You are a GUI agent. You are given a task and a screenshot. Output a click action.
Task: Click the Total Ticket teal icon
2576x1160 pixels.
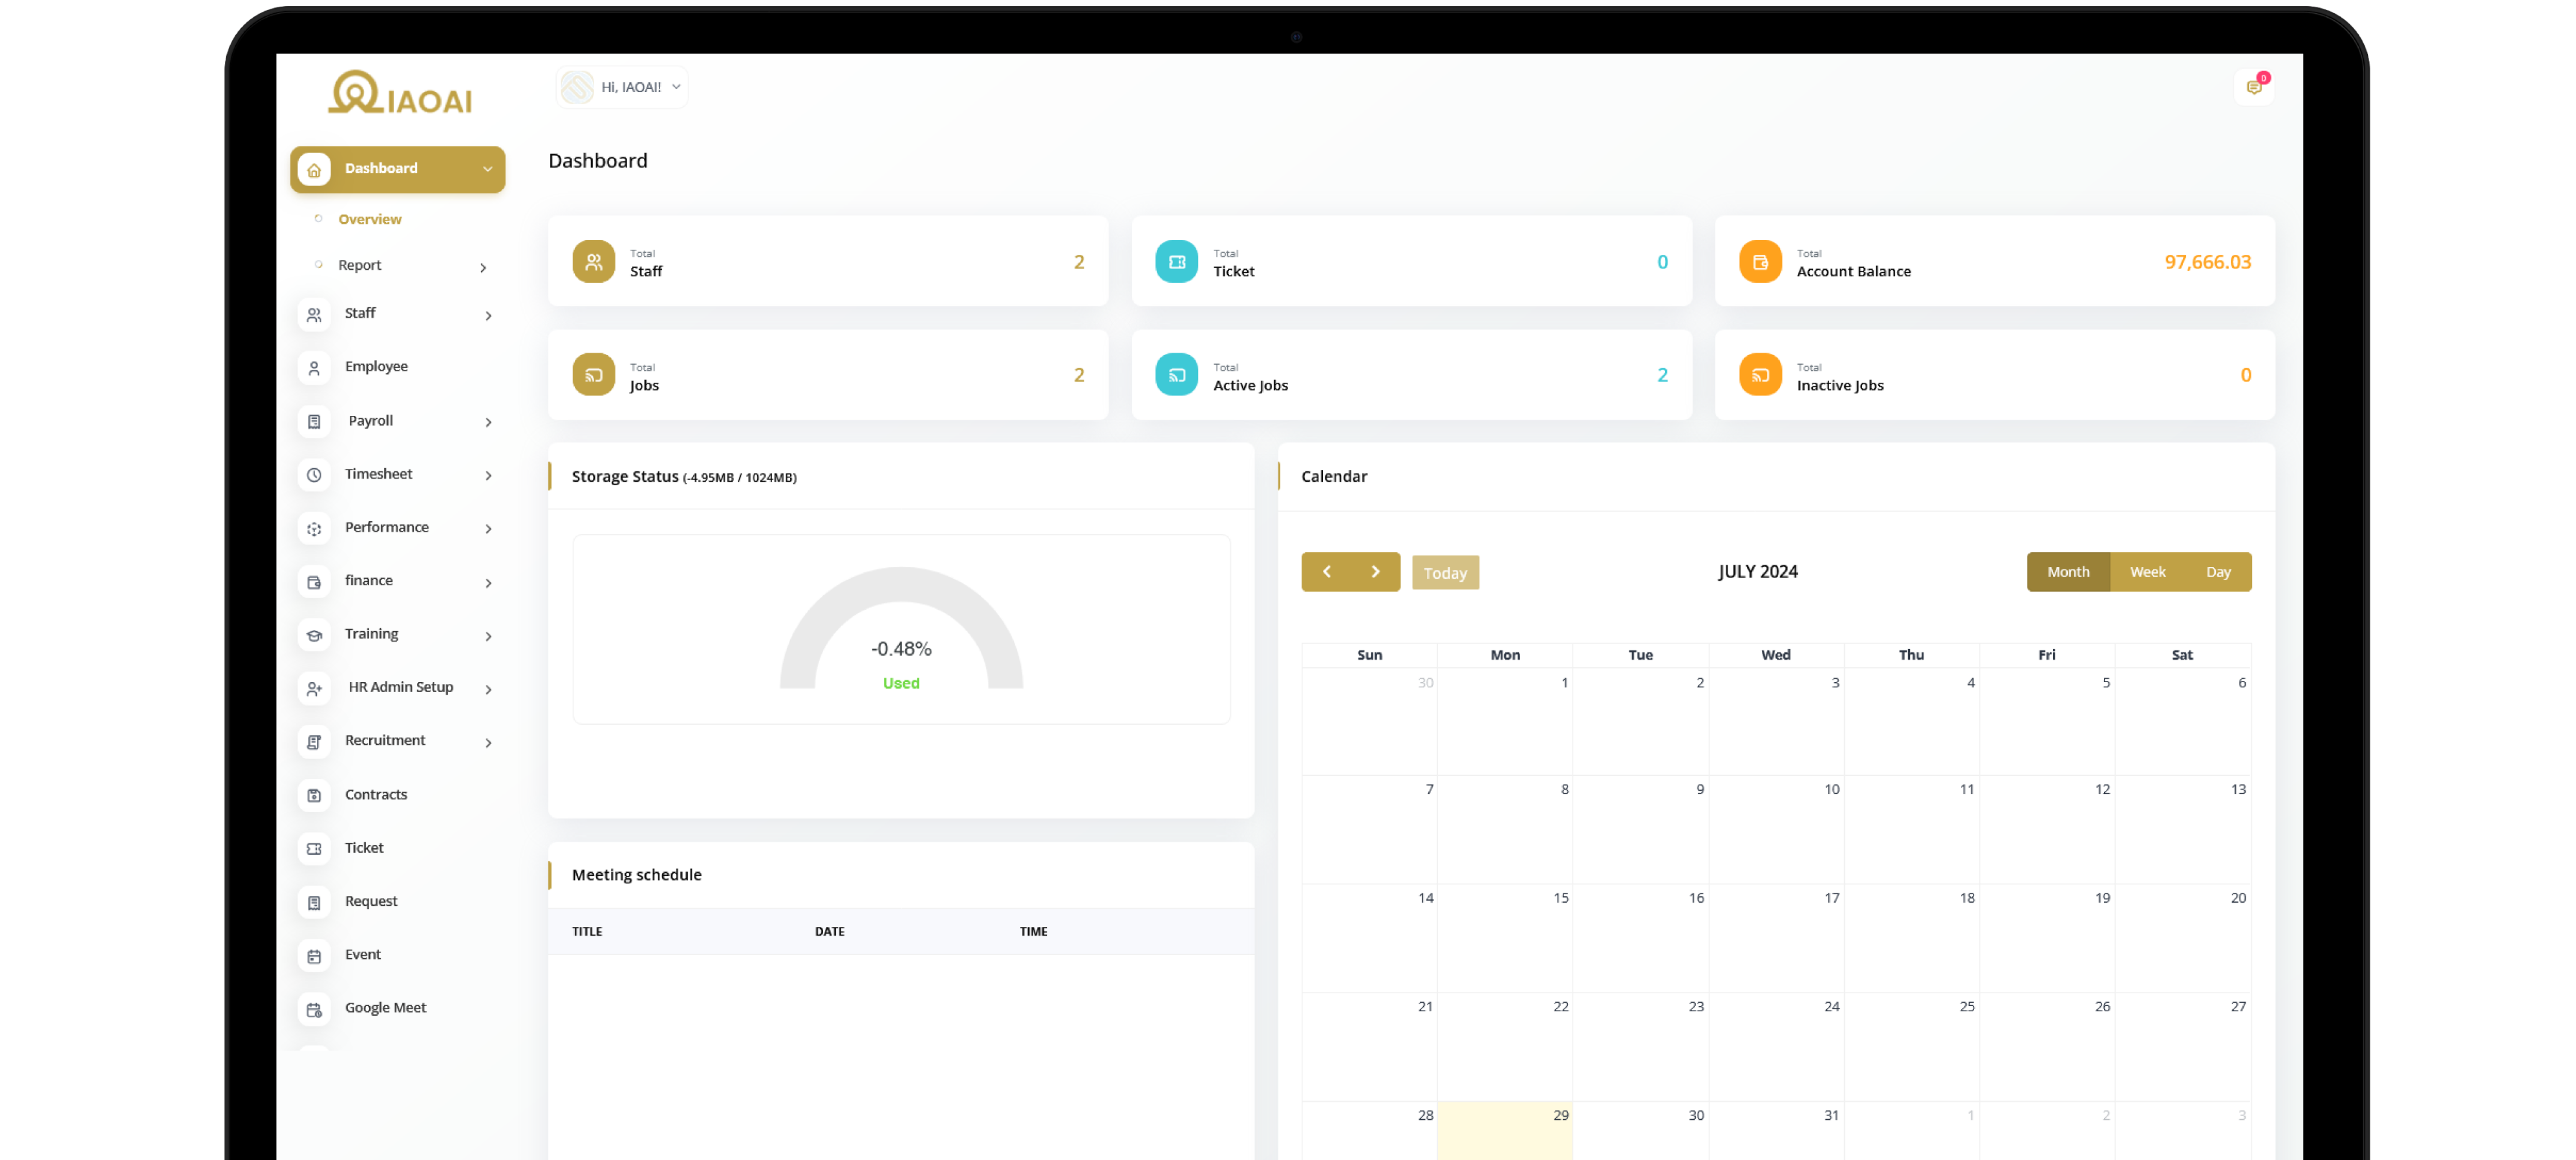[1176, 262]
